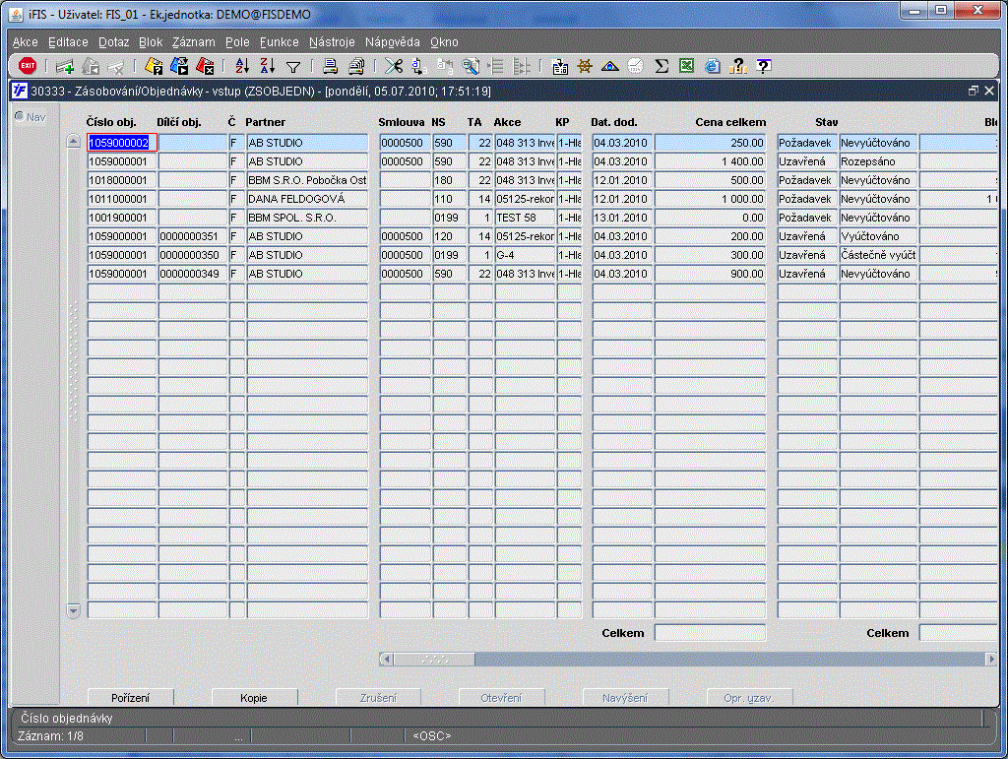This screenshot has height=759, width=1008.
Task: Click the question mark with people help icon
Action: [x=738, y=66]
